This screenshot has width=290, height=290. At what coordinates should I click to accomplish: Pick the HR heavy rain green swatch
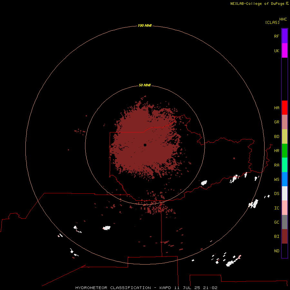(x=285, y=151)
